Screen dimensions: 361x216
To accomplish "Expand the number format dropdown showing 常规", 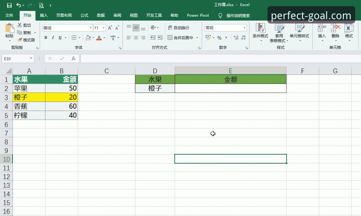I will 244,28.
